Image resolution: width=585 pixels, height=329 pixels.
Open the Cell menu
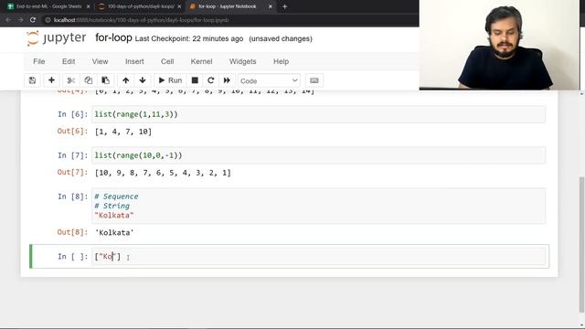[x=167, y=61]
